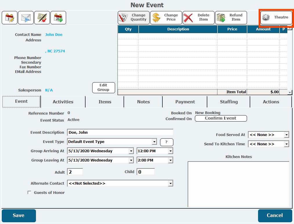Image resolution: width=294 pixels, height=224 pixels.
Task: Click the check with pen icon
Action: pyautogui.click(x=42, y=18)
